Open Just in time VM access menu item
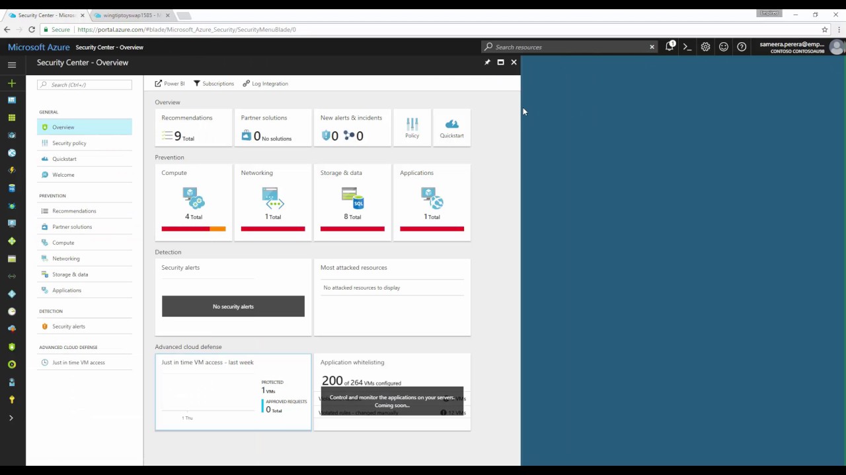 tap(85, 363)
